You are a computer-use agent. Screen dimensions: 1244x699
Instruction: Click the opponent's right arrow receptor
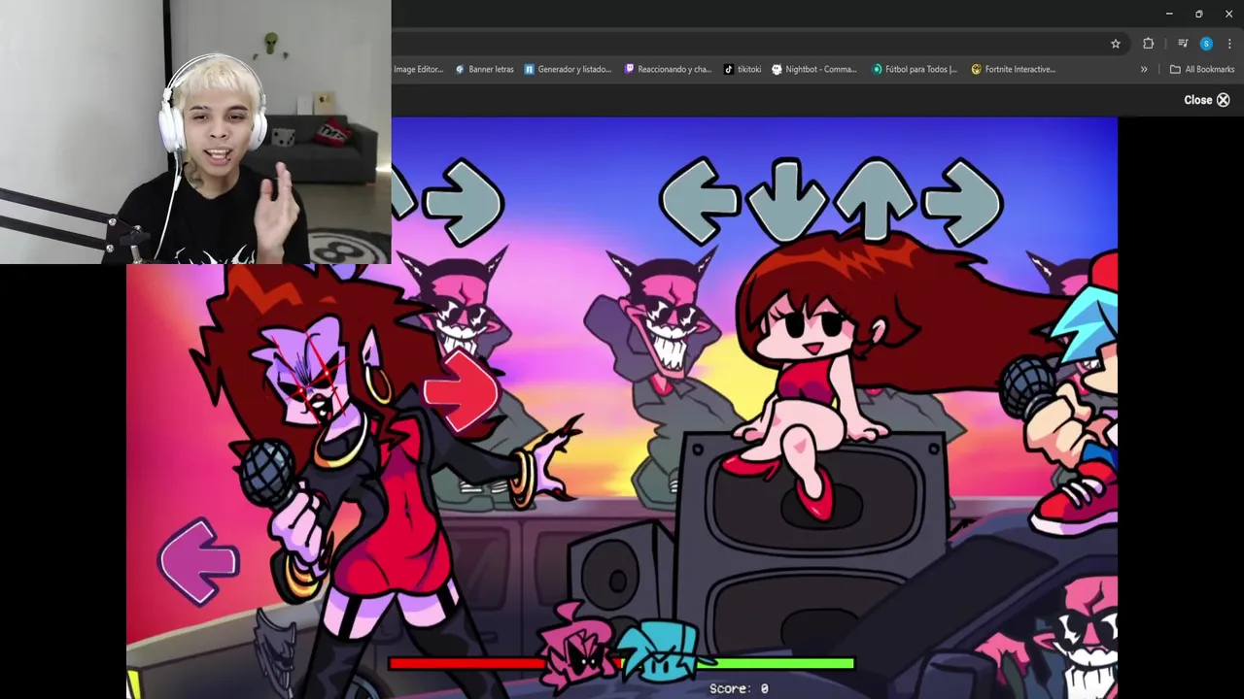[x=465, y=202]
